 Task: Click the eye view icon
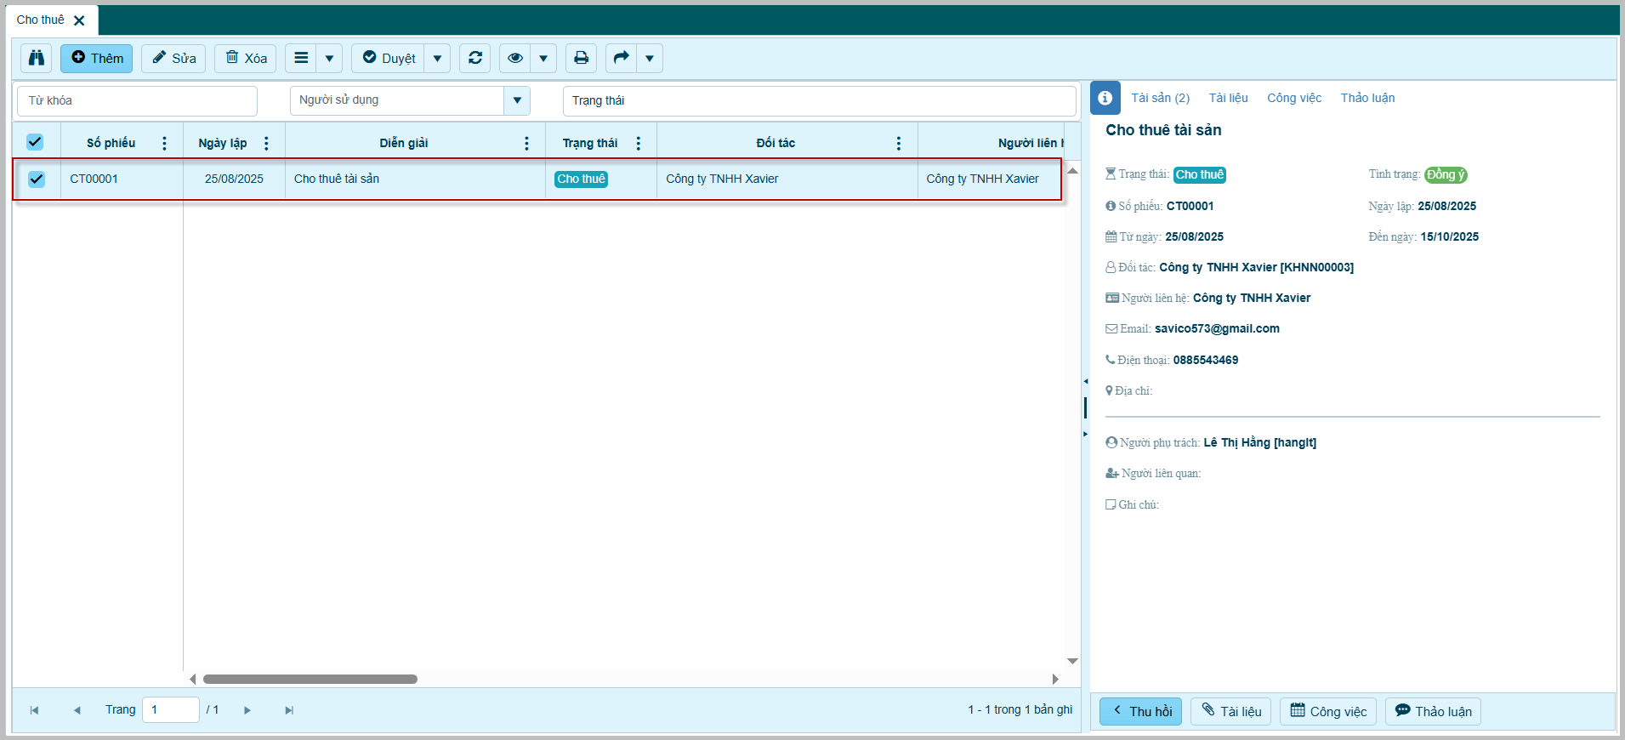click(514, 58)
